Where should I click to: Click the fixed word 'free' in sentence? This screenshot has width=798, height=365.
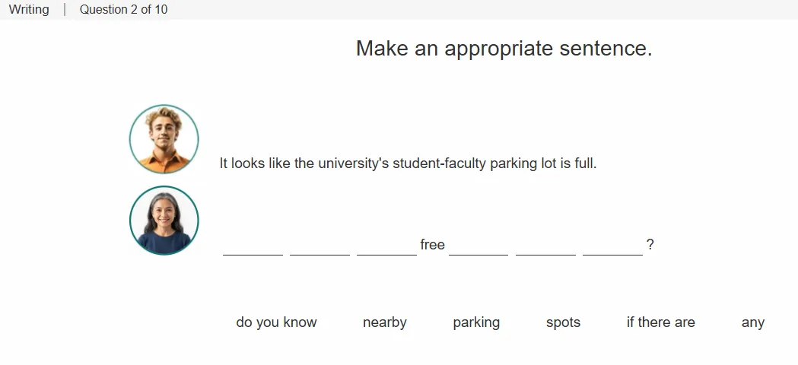(x=433, y=245)
